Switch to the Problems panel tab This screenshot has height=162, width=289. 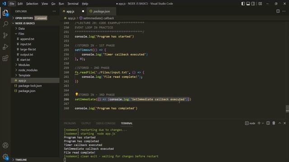coord(70,123)
